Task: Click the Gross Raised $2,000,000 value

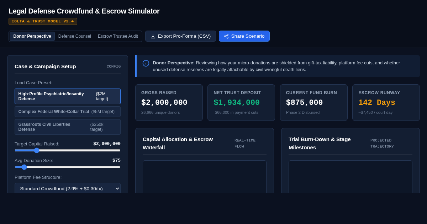Action: 164,103
